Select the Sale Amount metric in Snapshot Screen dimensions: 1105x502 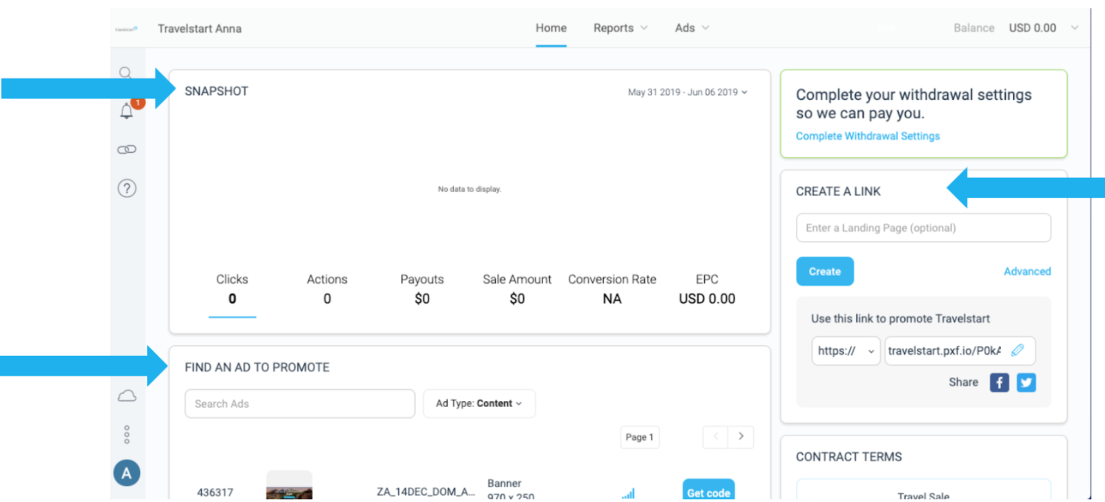coord(517,289)
